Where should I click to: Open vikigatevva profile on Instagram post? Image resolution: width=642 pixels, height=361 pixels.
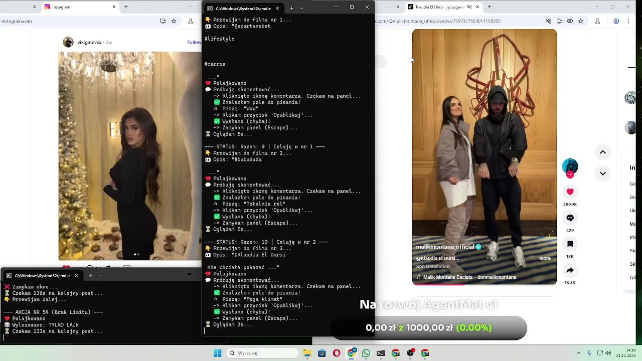tap(89, 43)
